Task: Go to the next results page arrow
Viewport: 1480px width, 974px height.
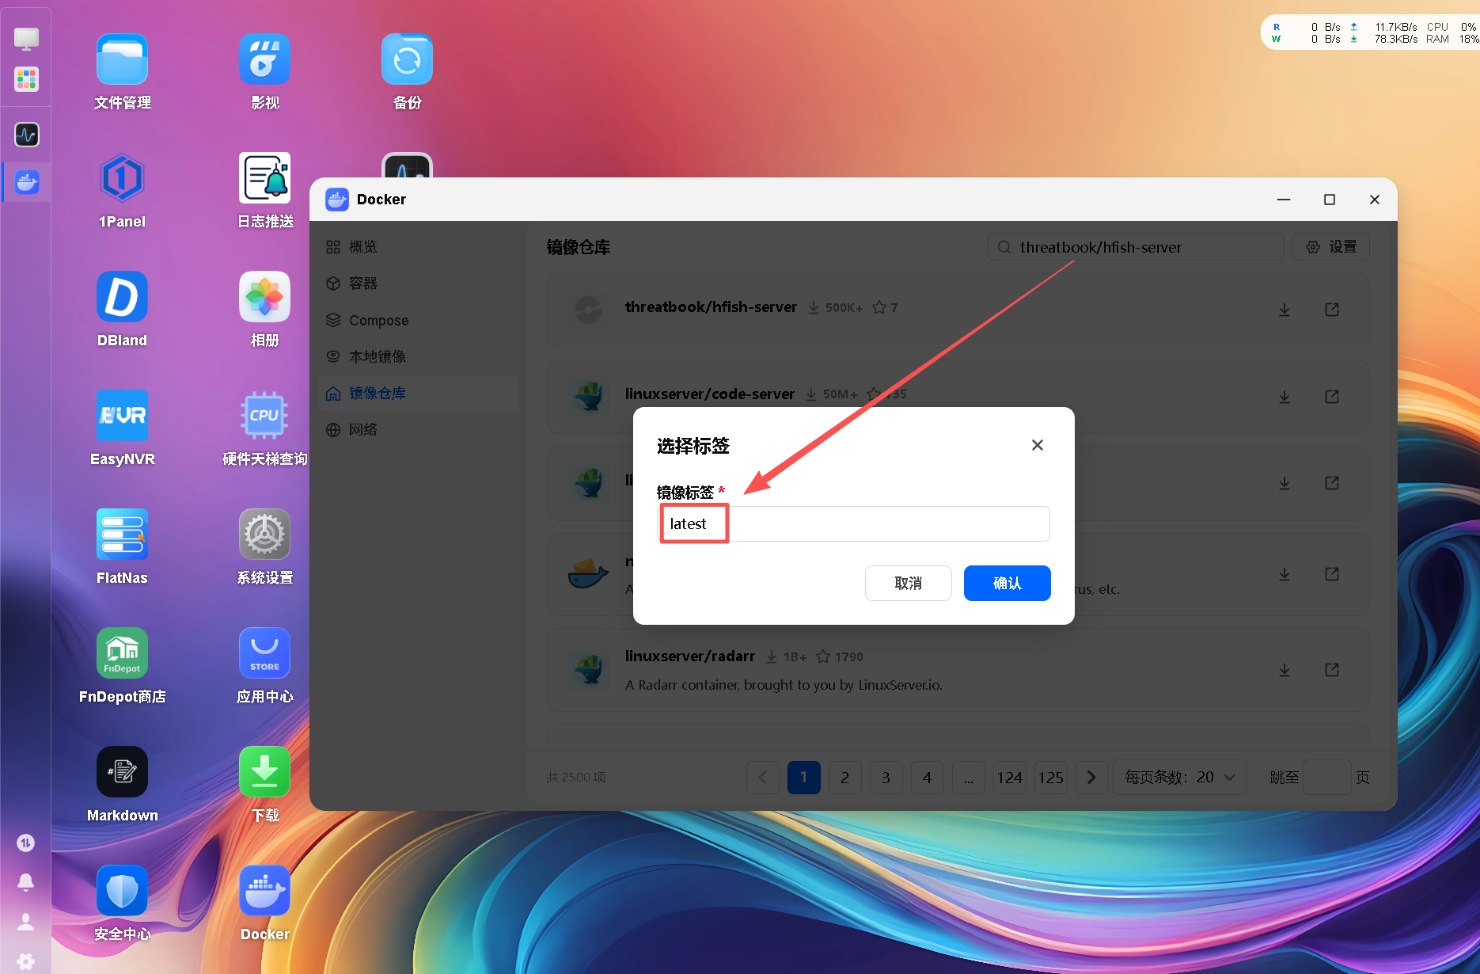Action: point(1091,778)
